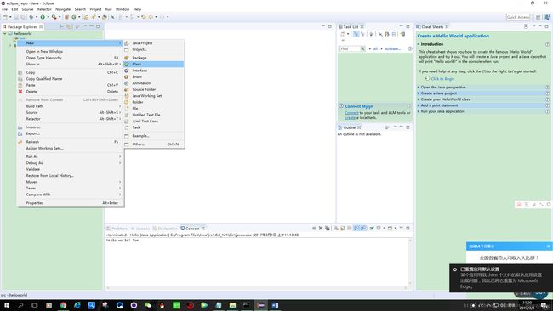Click the New wizard icon in main toolbar
This screenshot has width=553, height=311.
[x=5, y=17]
